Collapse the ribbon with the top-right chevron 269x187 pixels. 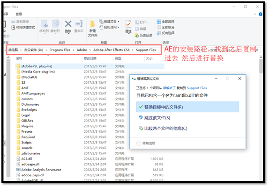coord(254,14)
